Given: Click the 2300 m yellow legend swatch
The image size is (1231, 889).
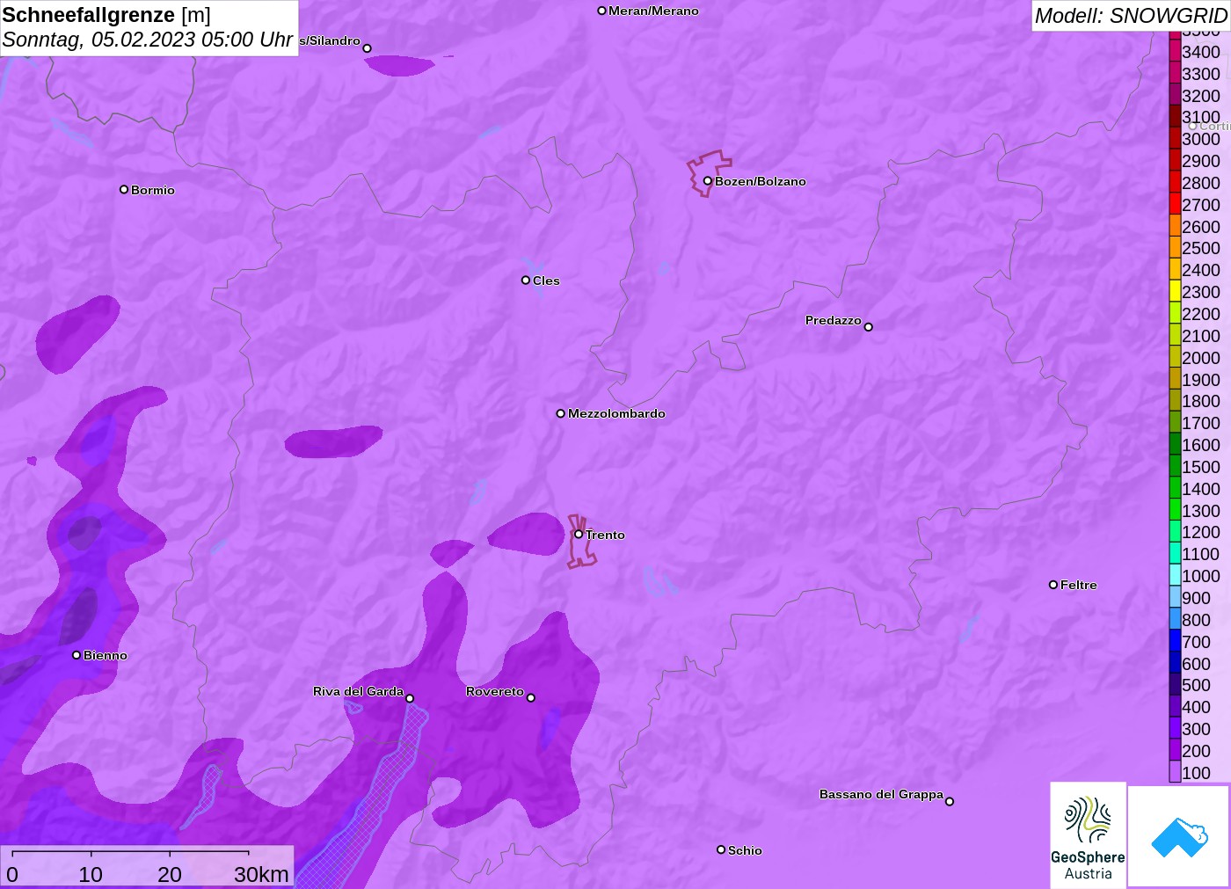Looking at the screenshot, I should tap(1175, 291).
